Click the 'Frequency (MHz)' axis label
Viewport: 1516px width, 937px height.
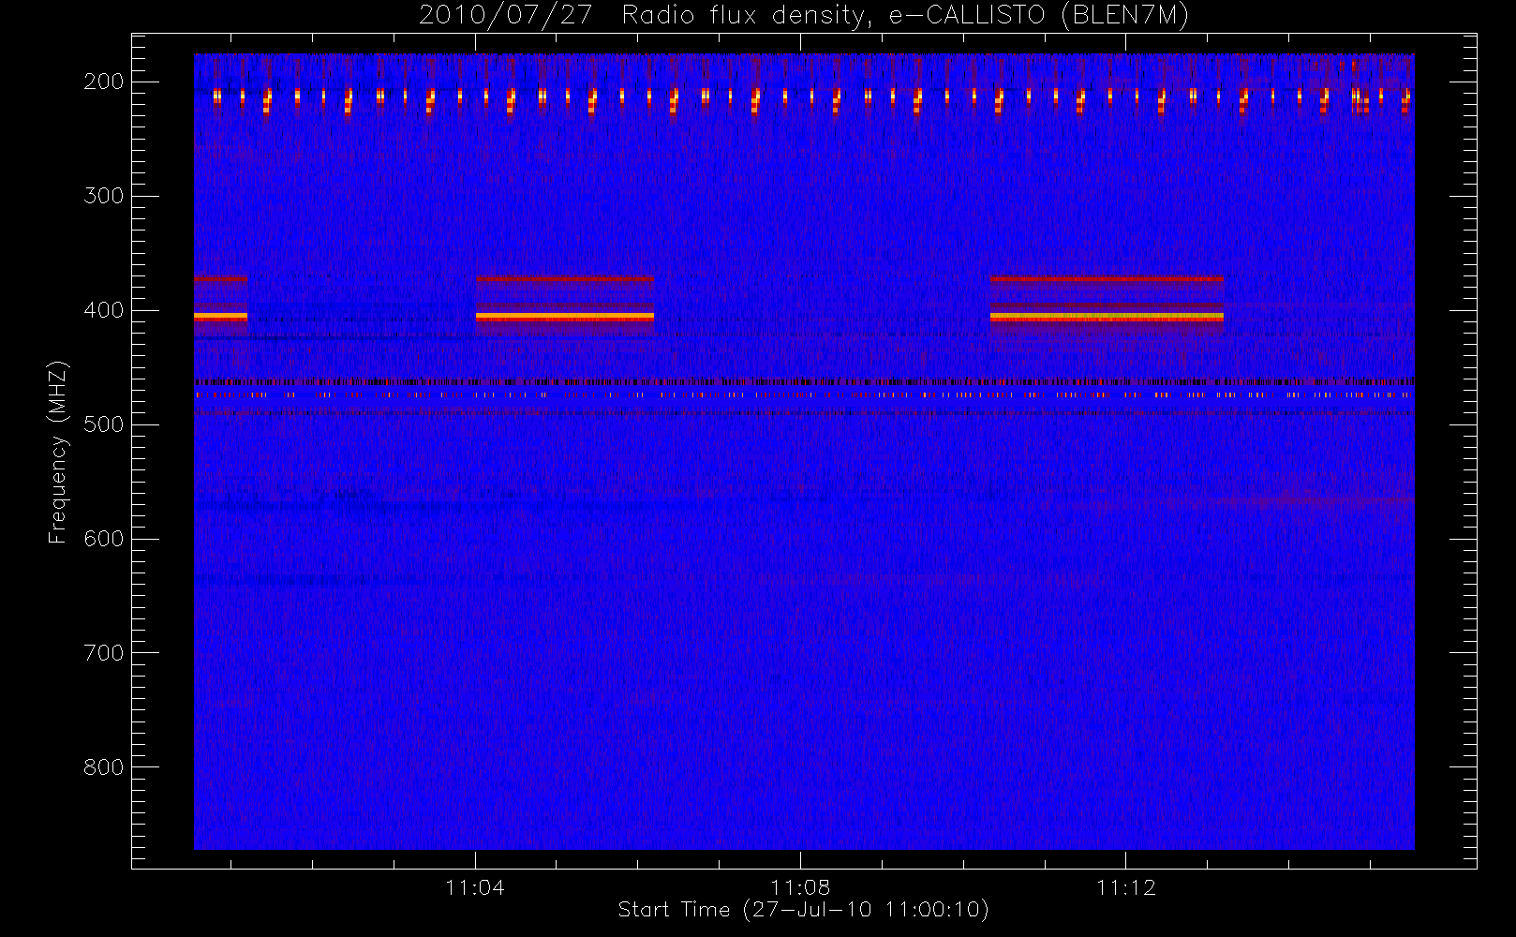tap(58, 452)
